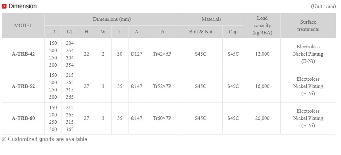Click the red arrow icon beside Dimension
Screen dimensions: 341x155
(4, 6)
